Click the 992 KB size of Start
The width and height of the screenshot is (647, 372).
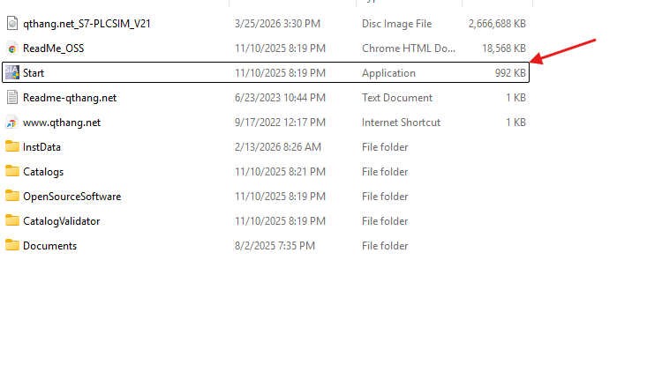click(510, 73)
